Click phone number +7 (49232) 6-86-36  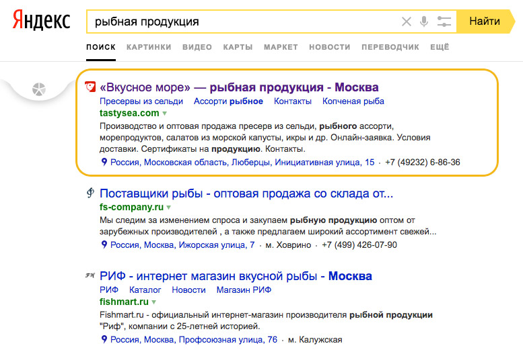(x=423, y=163)
